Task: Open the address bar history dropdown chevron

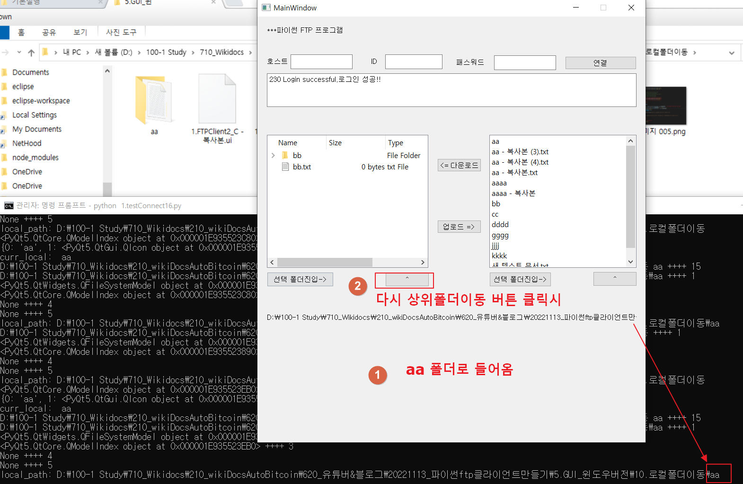Action: click(732, 53)
